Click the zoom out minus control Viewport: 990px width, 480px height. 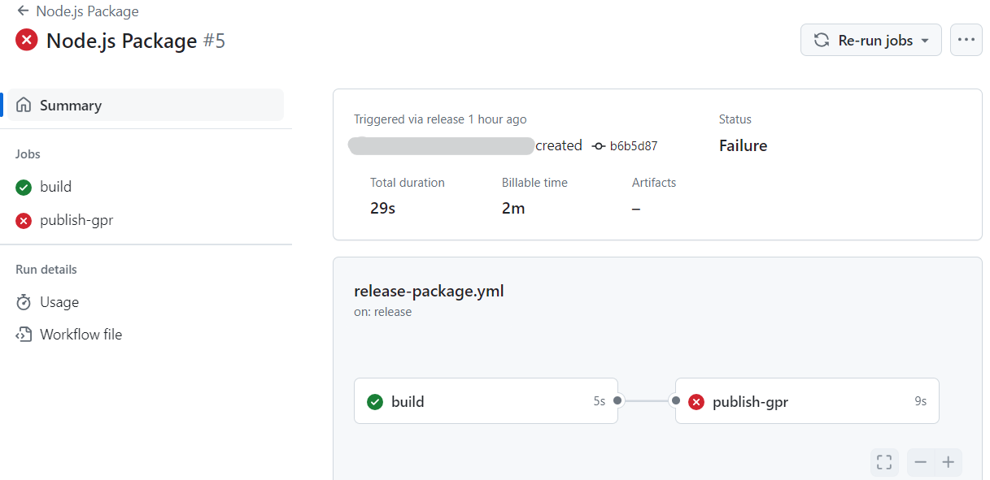tap(920, 462)
